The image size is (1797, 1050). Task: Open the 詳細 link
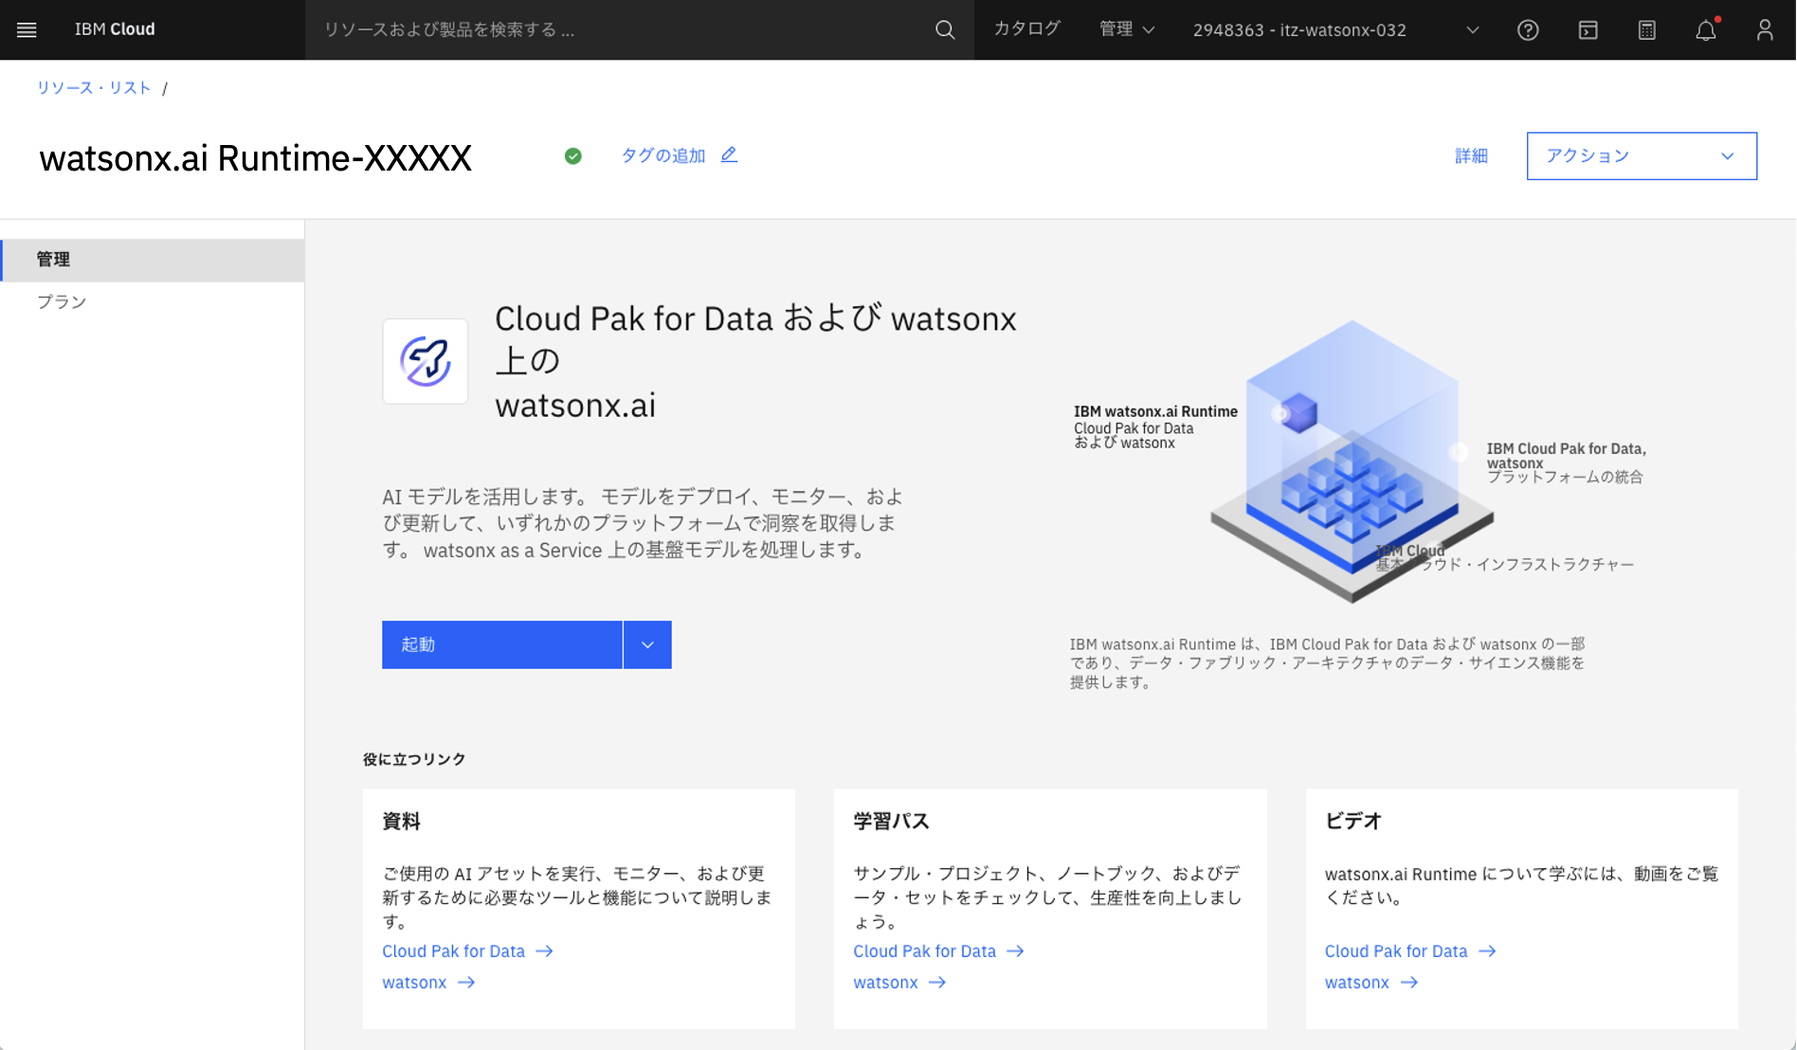[x=1471, y=155]
